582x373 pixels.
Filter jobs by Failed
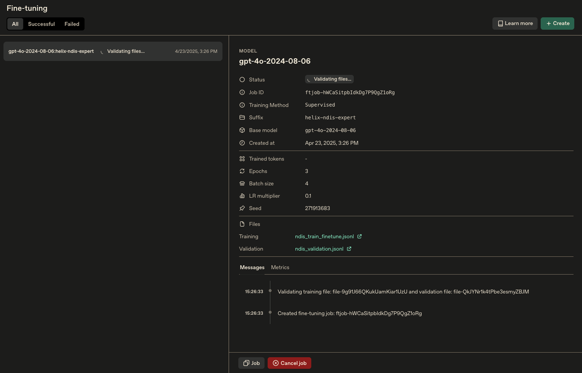point(72,24)
